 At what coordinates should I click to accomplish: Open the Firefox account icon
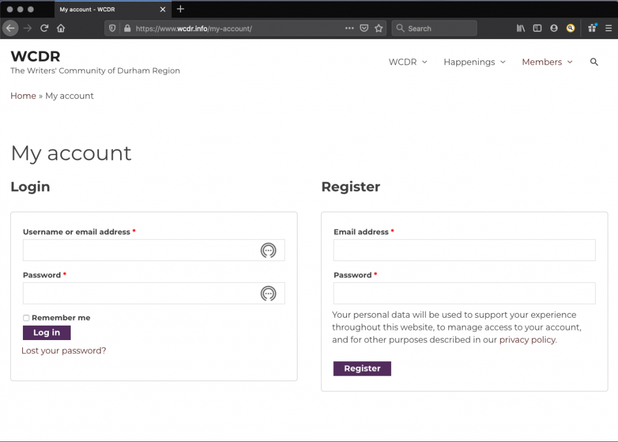pos(554,28)
